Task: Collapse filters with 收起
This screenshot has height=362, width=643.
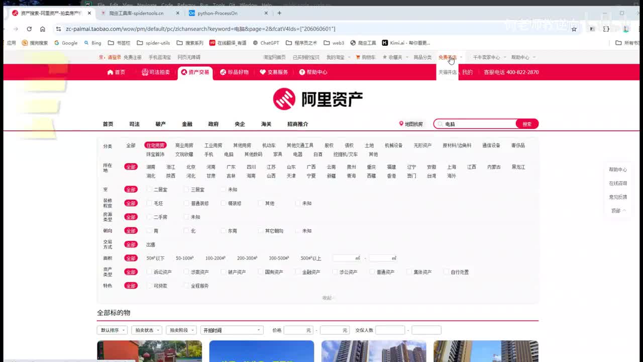Action: click(328, 298)
